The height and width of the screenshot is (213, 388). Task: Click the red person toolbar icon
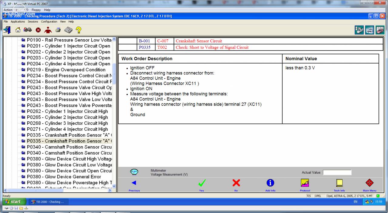point(48,30)
